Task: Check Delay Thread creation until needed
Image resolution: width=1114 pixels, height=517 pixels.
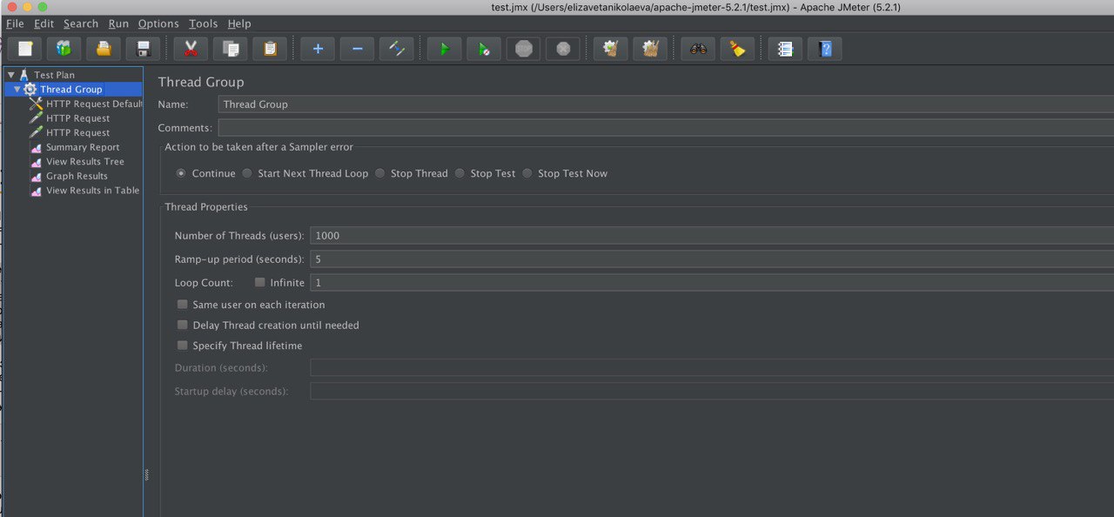Action: pyautogui.click(x=182, y=325)
